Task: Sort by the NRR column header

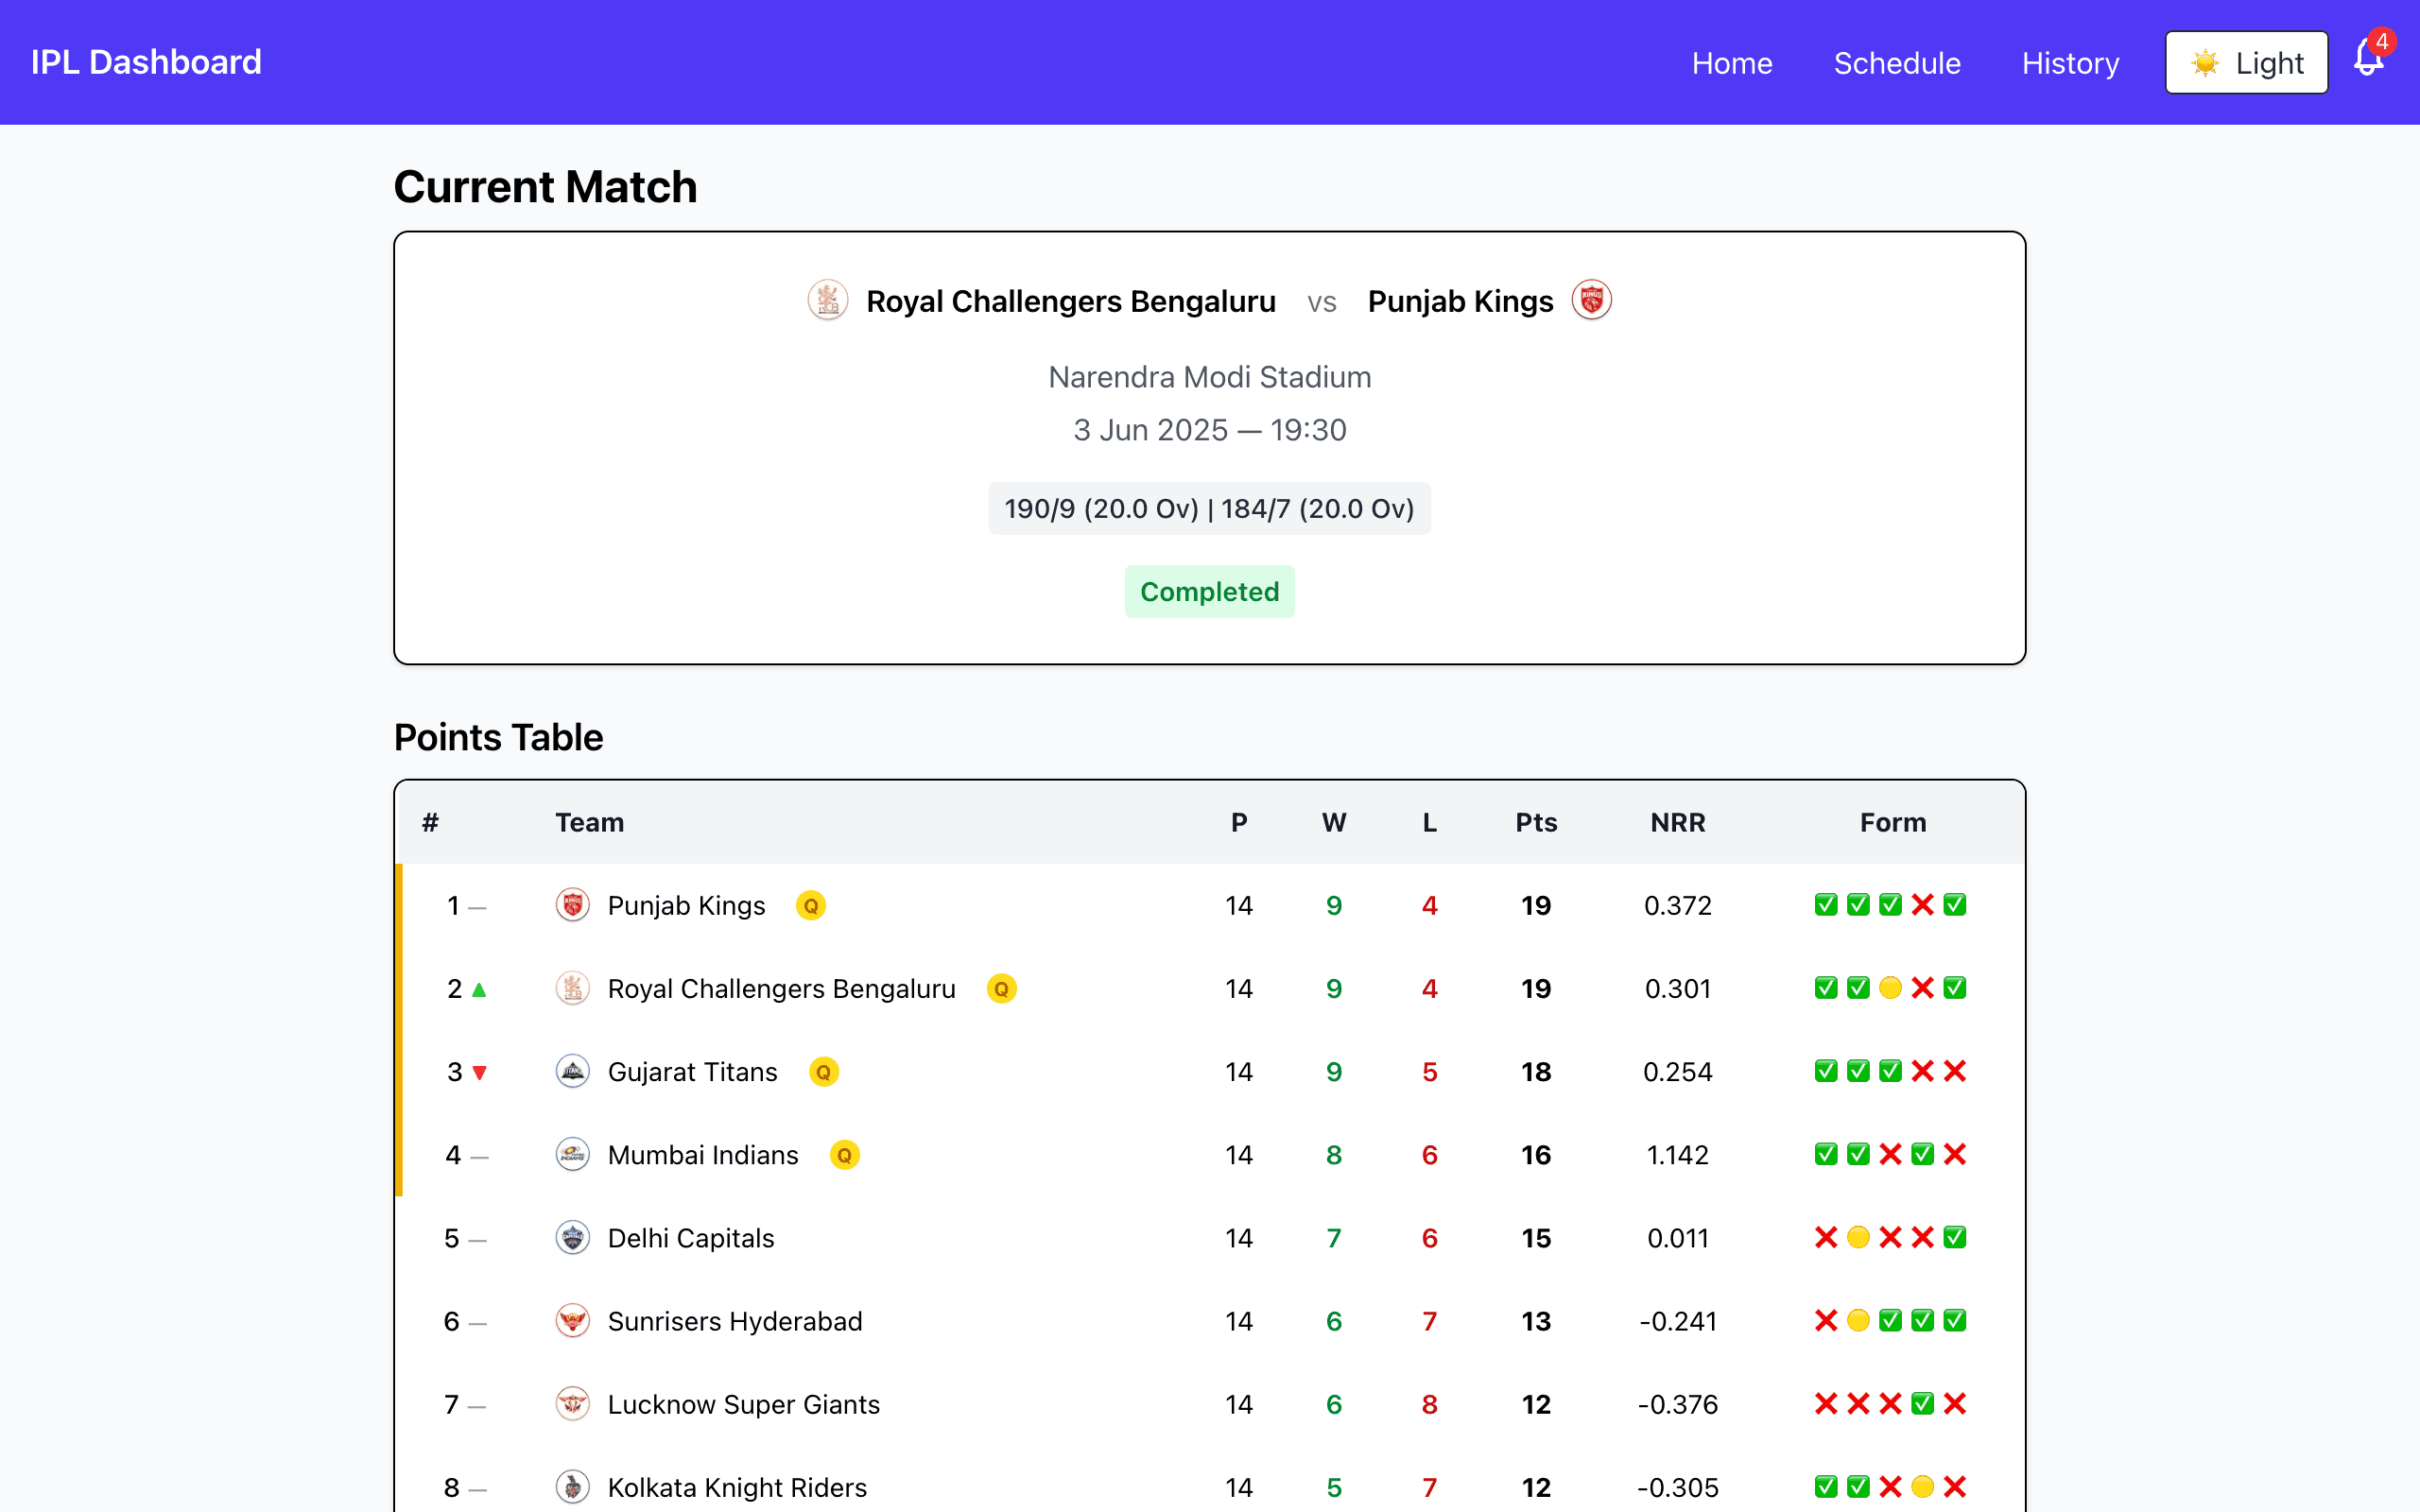Action: [1678, 822]
